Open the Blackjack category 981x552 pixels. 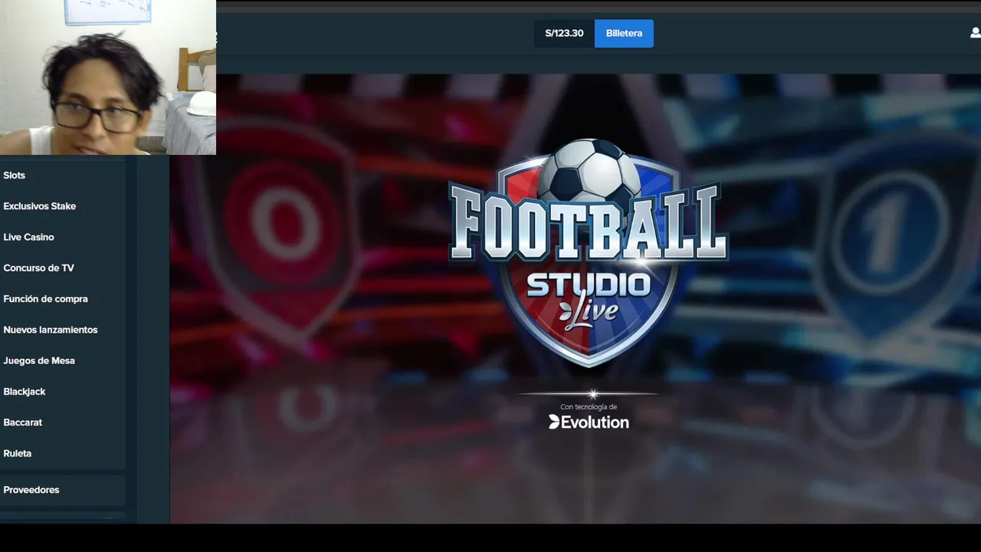24,392
